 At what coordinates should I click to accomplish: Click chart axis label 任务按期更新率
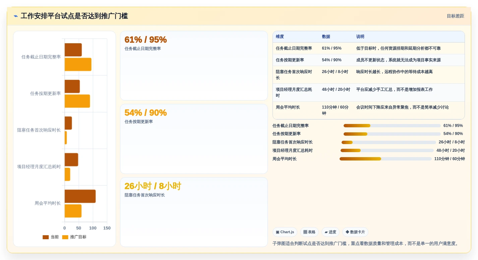tap(46, 93)
